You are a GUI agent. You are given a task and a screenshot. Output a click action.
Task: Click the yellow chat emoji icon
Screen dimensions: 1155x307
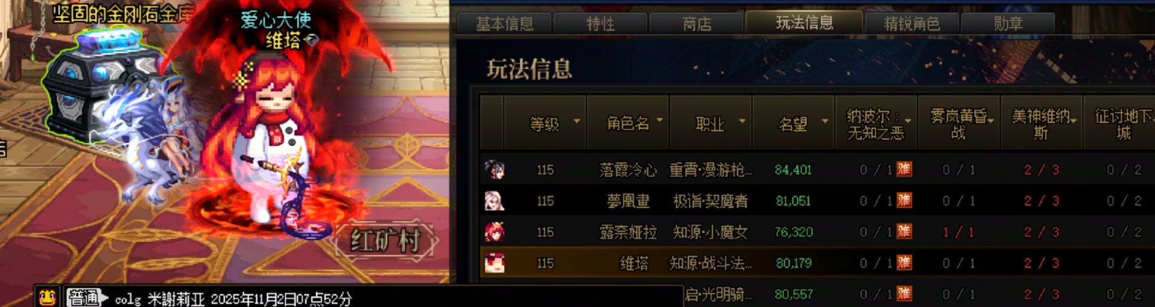pos(47,297)
